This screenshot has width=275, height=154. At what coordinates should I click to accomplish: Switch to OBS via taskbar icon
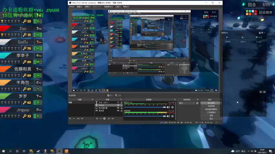pyautogui.click(x=59, y=151)
